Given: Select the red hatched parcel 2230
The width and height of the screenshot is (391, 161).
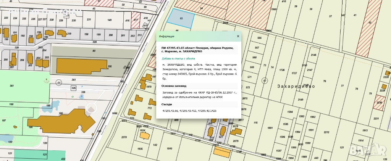Looking at the screenshot, I should coord(379,103).
